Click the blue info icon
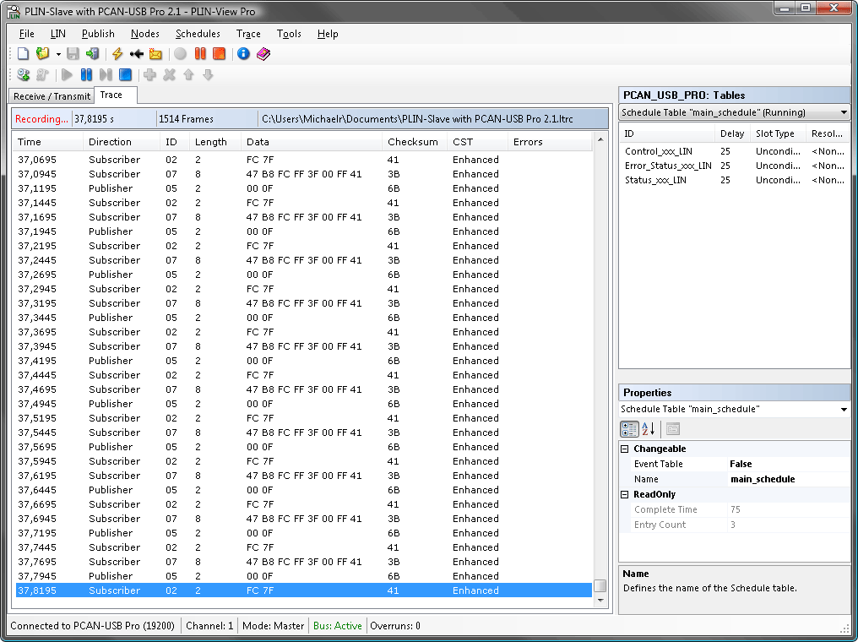858x642 pixels. tap(243, 54)
